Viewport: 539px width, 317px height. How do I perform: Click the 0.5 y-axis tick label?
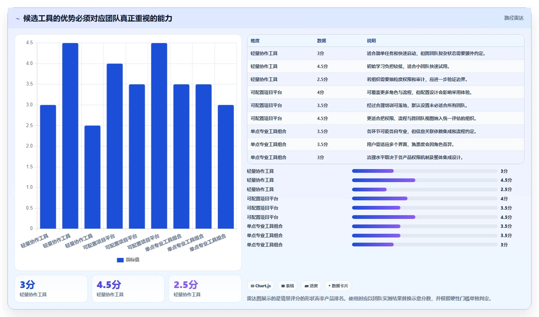[29, 208]
